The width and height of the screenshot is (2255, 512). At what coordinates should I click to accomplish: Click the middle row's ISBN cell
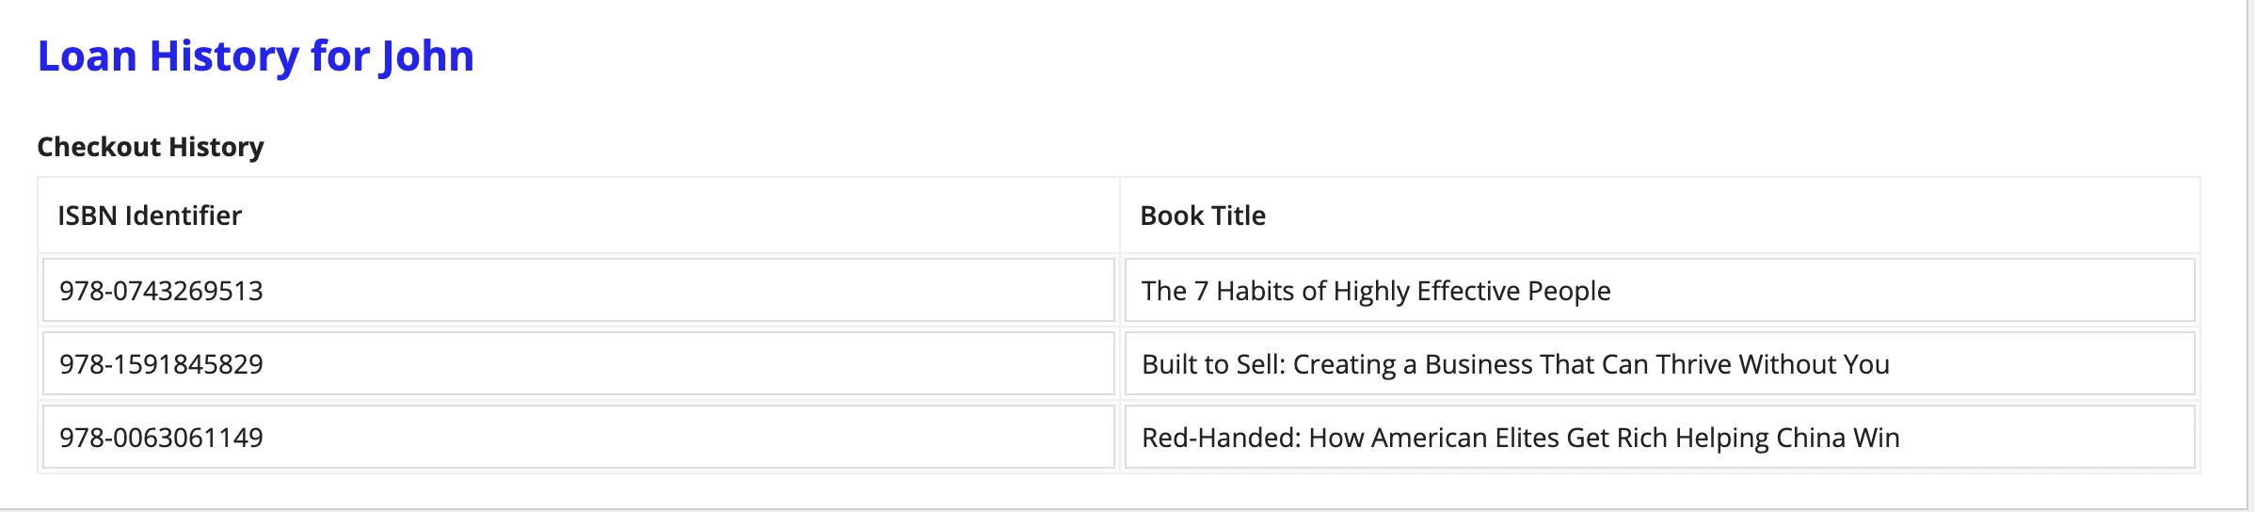(x=579, y=363)
